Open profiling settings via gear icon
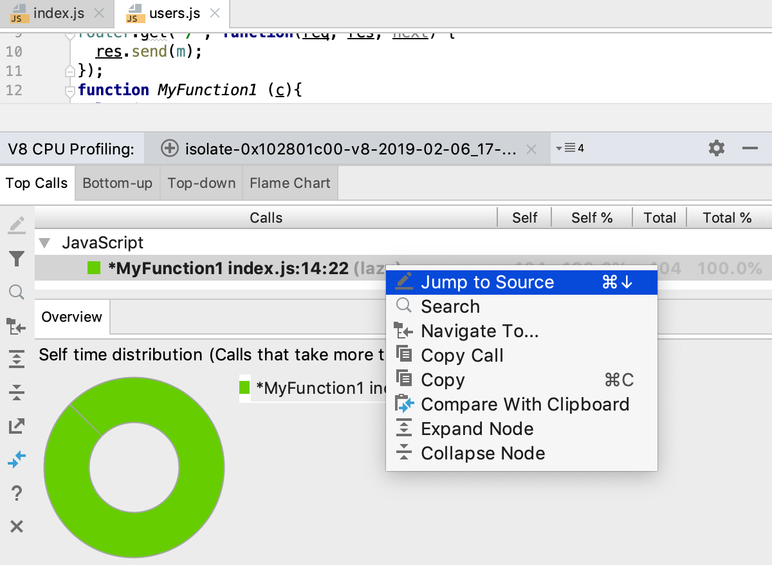Image resolution: width=772 pixels, height=565 pixels. (x=716, y=148)
